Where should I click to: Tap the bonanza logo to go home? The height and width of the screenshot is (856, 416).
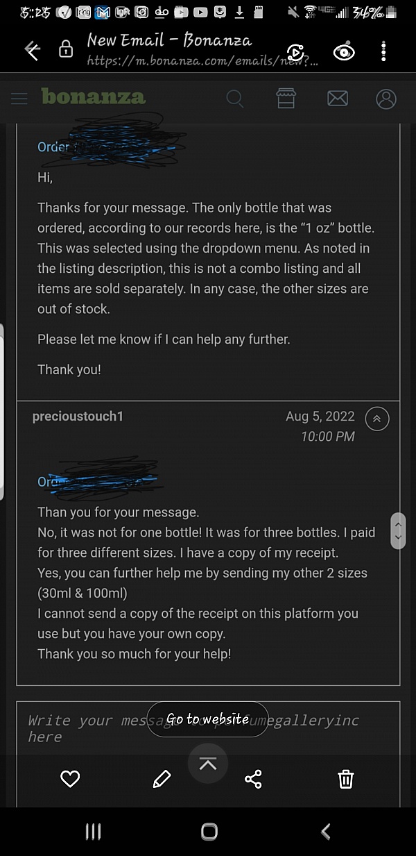(x=93, y=97)
